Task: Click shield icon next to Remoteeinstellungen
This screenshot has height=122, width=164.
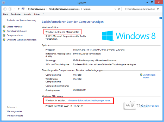Action: pos(4,31)
